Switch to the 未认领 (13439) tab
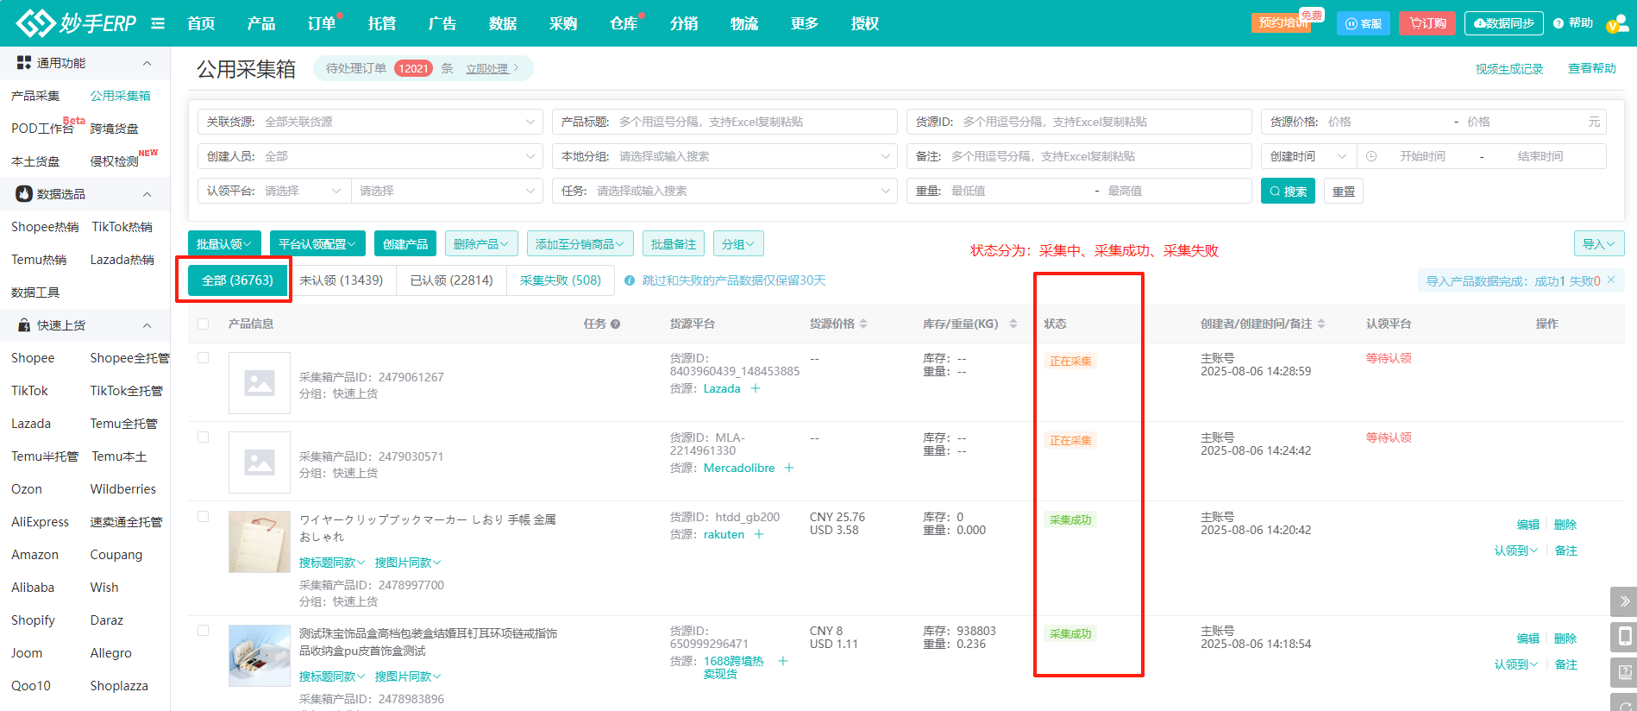Image resolution: width=1637 pixels, height=711 pixels. [342, 280]
